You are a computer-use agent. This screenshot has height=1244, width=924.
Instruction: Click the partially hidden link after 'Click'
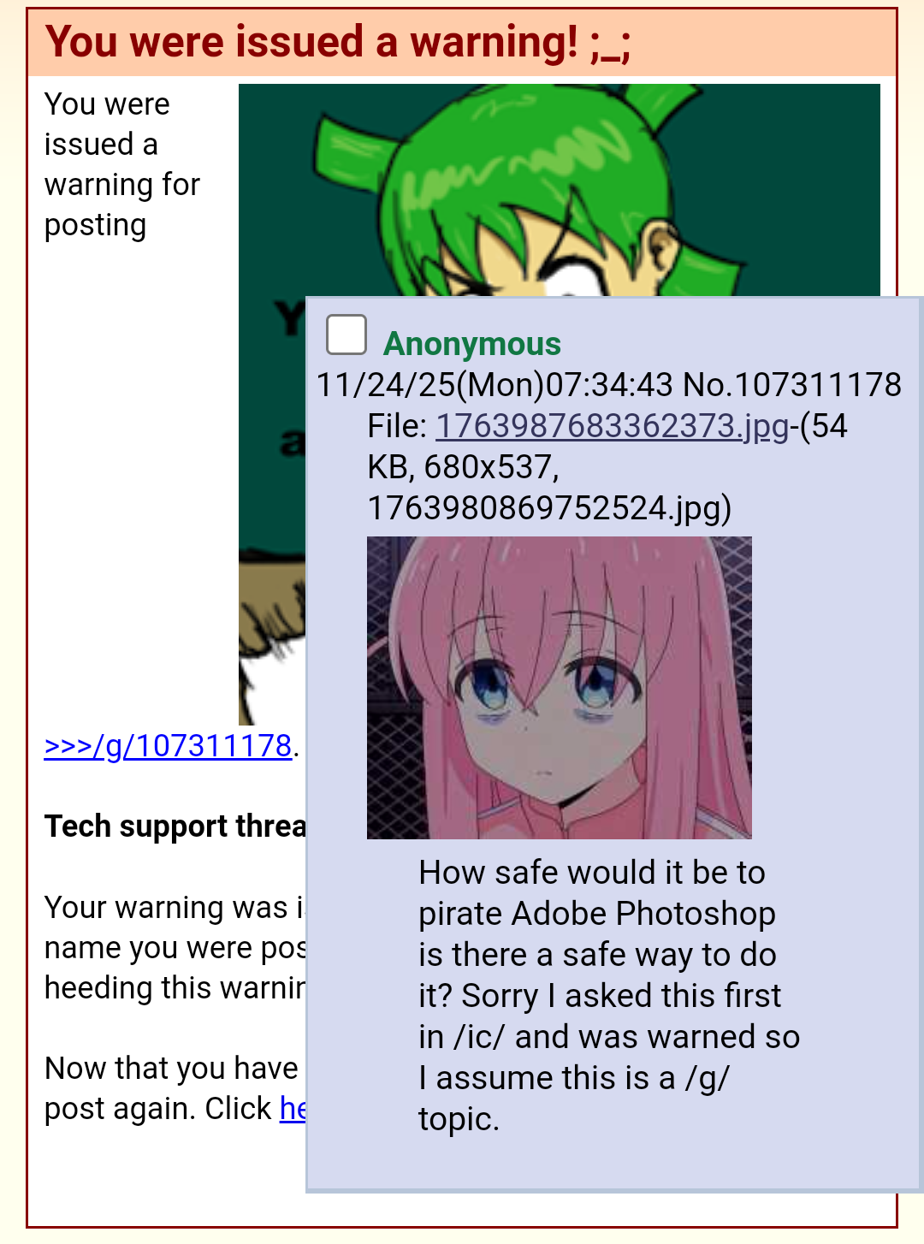(x=293, y=1109)
